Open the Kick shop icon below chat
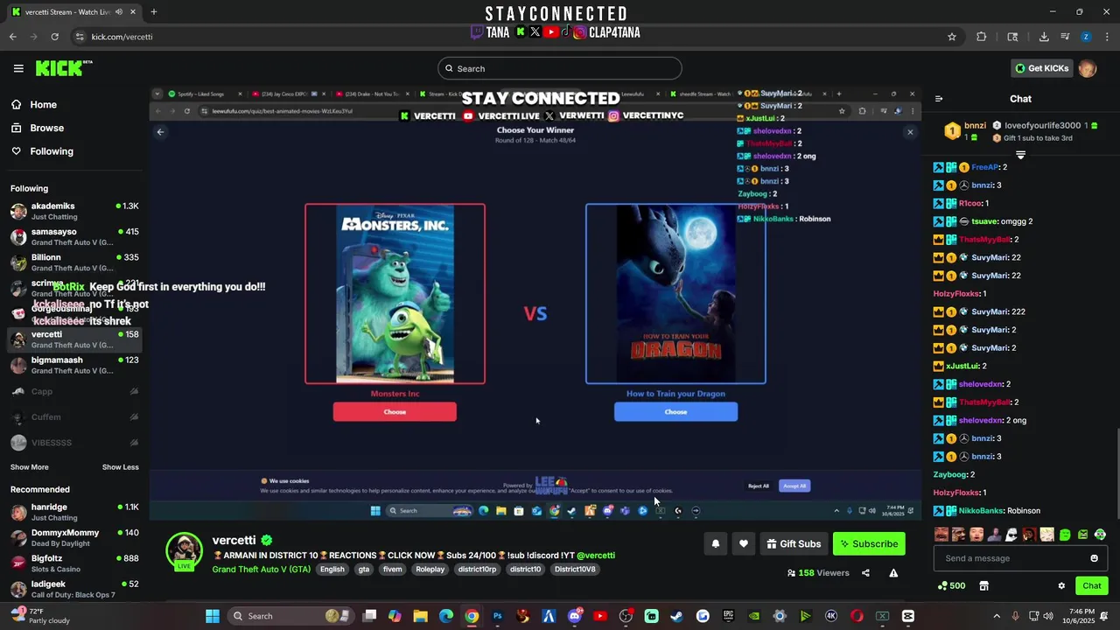Image resolution: width=1120 pixels, height=630 pixels. click(x=983, y=586)
